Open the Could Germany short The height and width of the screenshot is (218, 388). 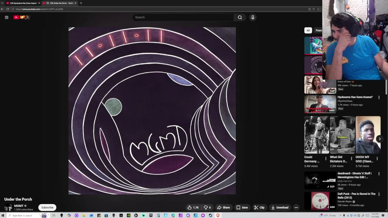pos(316,135)
